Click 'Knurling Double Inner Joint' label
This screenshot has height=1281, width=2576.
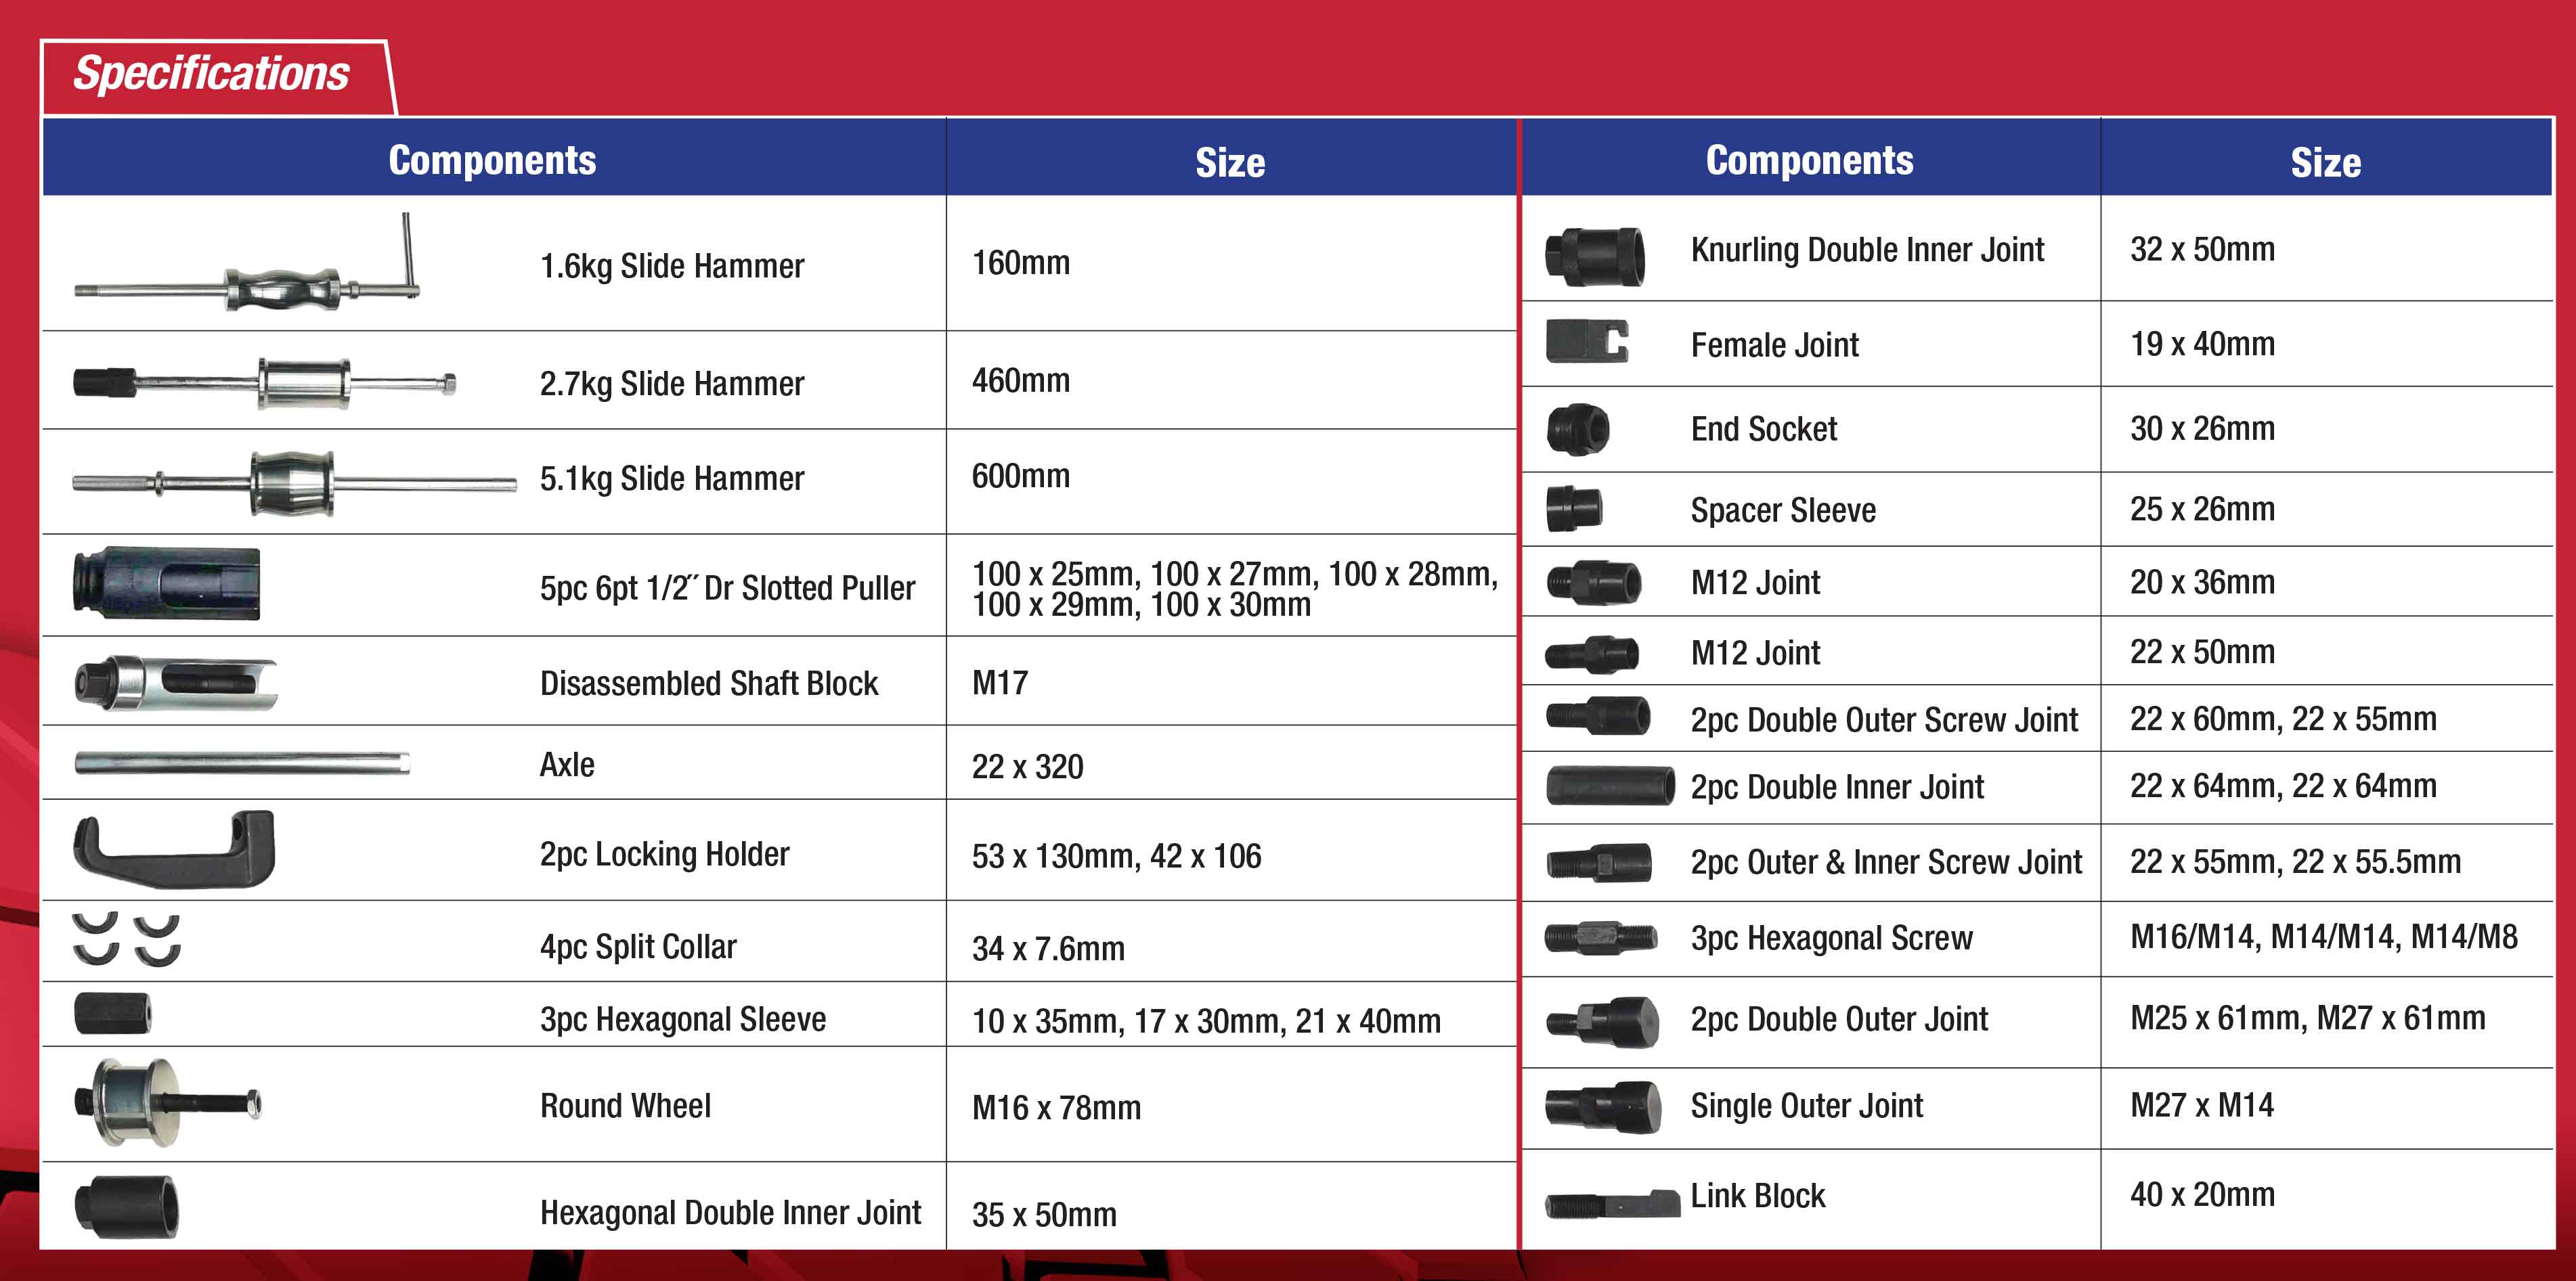tap(1868, 250)
